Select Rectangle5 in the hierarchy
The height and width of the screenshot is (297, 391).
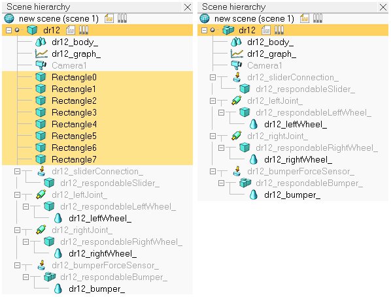74,136
